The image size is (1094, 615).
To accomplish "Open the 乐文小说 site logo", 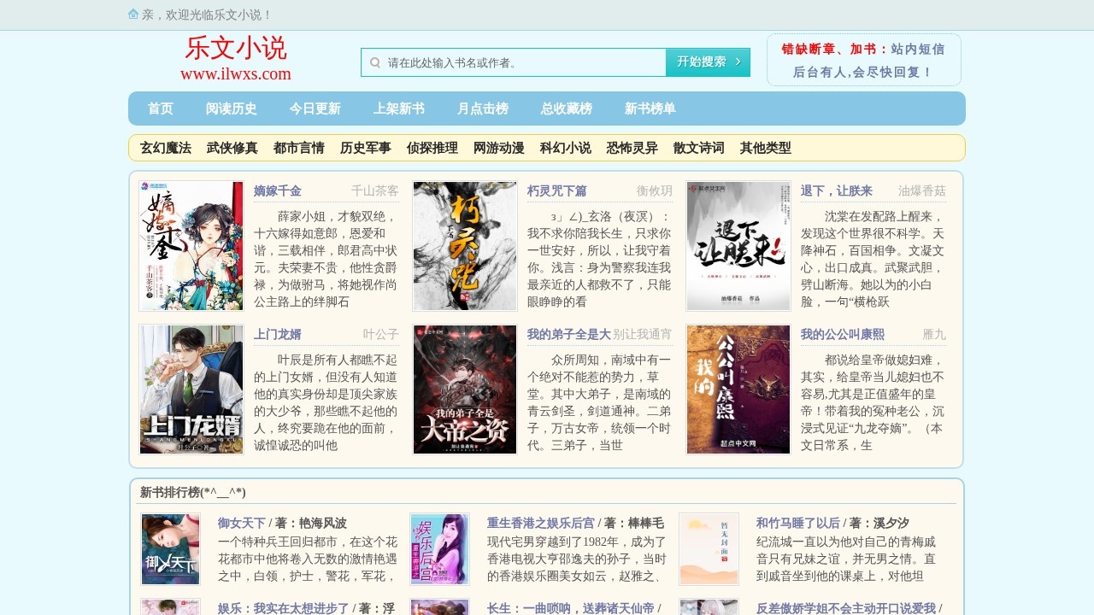I will tap(236, 58).
